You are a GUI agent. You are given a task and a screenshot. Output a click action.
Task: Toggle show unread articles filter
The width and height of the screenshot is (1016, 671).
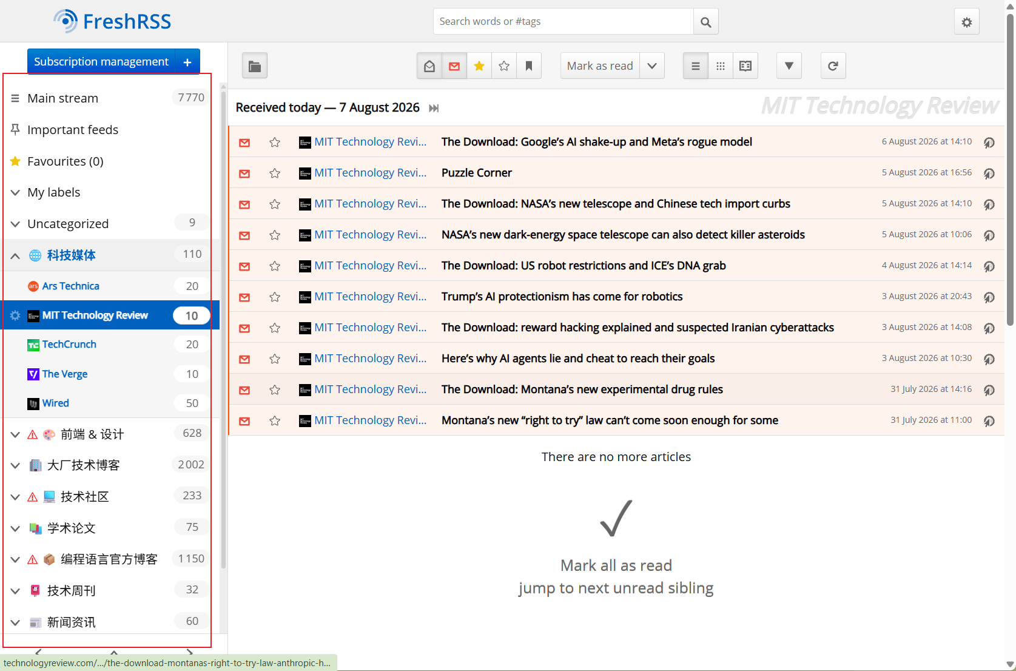point(454,66)
